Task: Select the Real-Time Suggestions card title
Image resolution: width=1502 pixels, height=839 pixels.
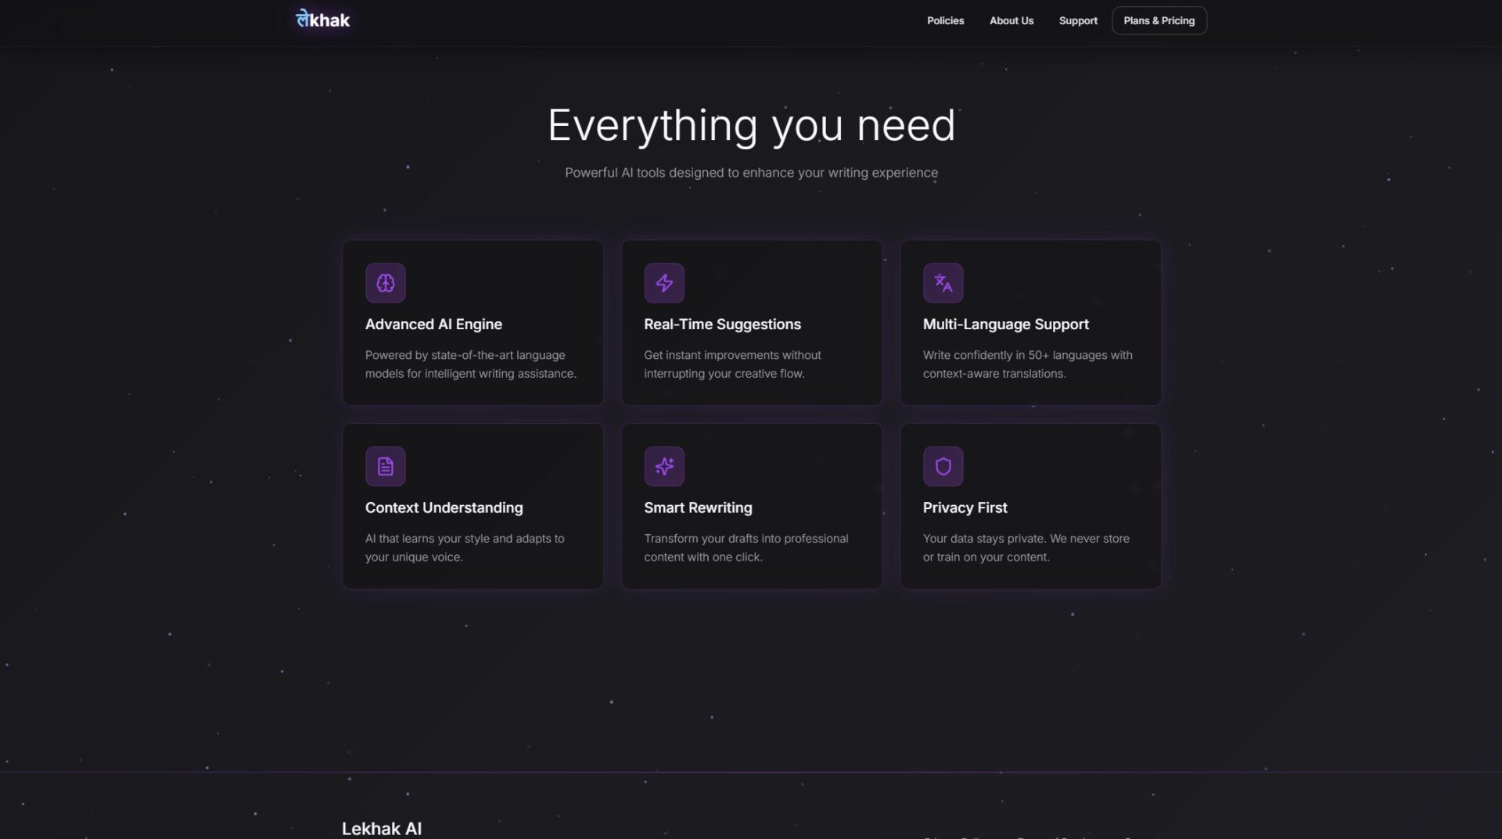Action: pyautogui.click(x=722, y=324)
